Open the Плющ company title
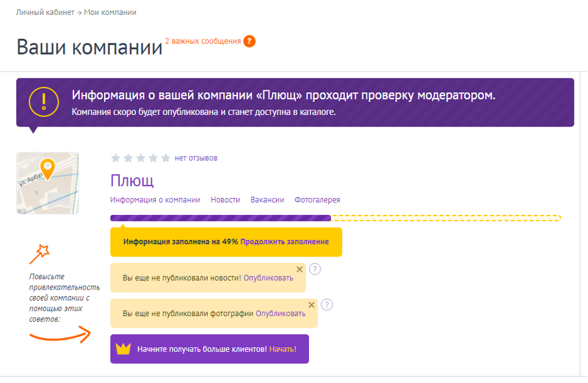 click(x=132, y=180)
